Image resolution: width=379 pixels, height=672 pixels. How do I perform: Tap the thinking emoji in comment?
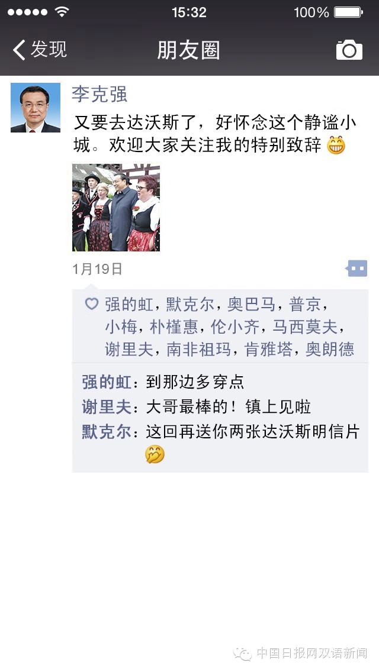[155, 454]
